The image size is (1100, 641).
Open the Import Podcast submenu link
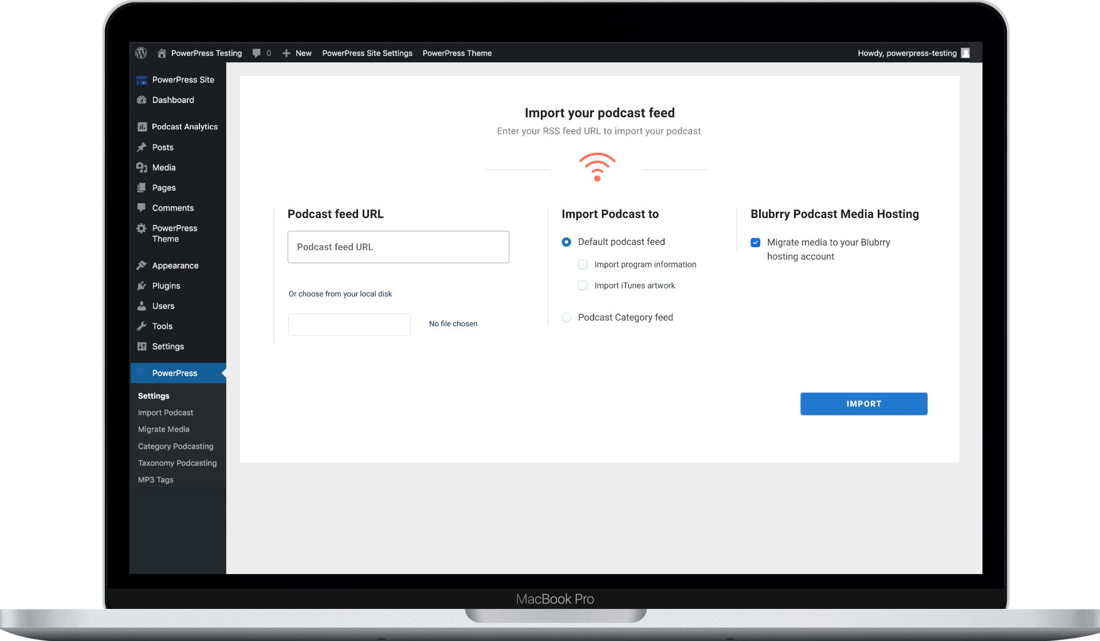pyautogui.click(x=166, y=413)
